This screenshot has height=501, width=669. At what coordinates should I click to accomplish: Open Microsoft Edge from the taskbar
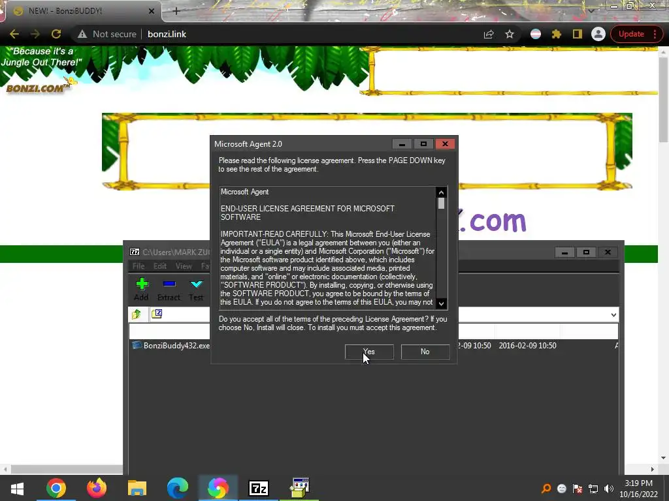click(178, 488)
